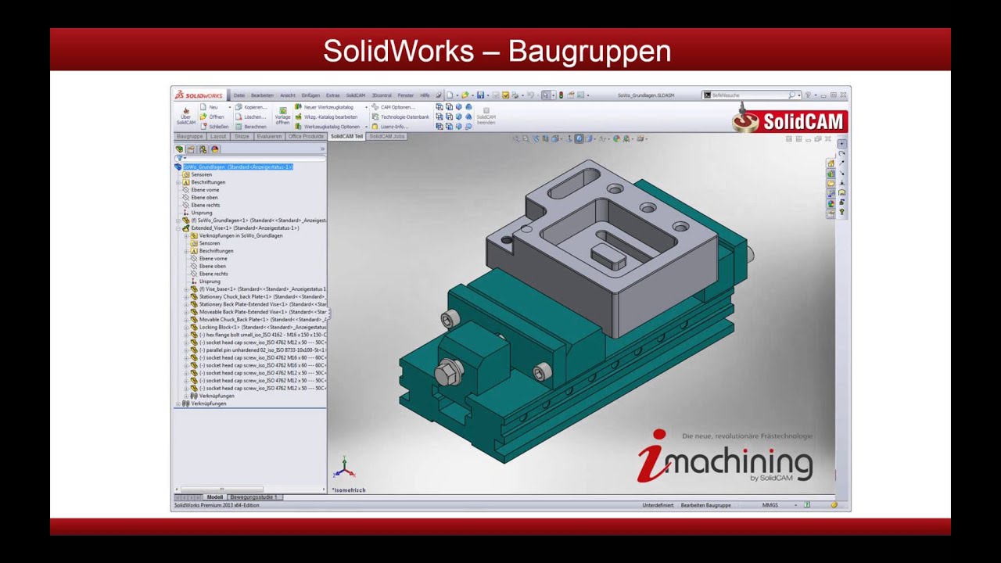Image resolution: width=1001 pixels, height=563 pixels.
Task: Toggle the select cursor tool button
Action: tap(546, 95)
